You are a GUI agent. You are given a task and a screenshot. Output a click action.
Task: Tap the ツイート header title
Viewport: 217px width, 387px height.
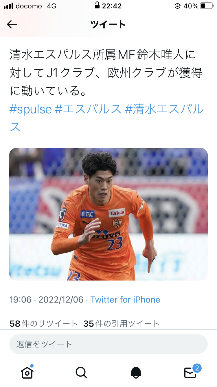point(108,25)
